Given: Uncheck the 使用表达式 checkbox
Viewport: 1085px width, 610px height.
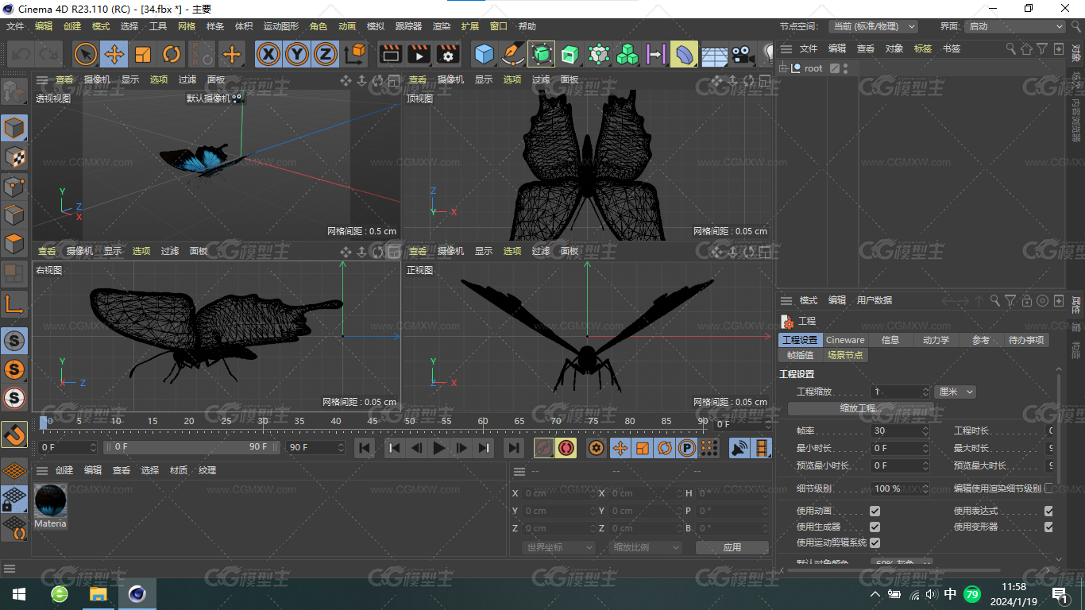Looking at the screenshot, I should point(1048,511).
